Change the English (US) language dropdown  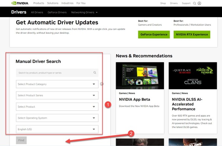tap(57, 129)
